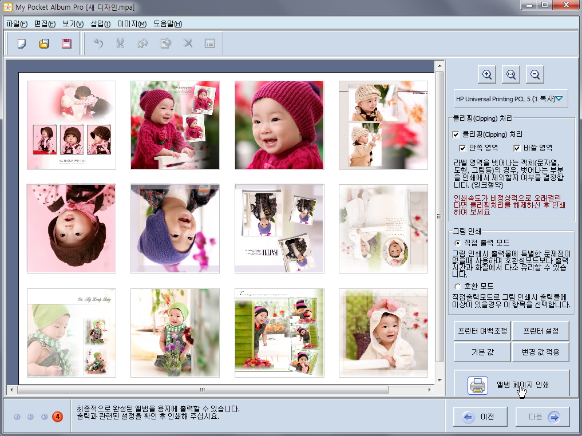
Task: Select the baby in white bear robe page
Action: click(383, 333)
